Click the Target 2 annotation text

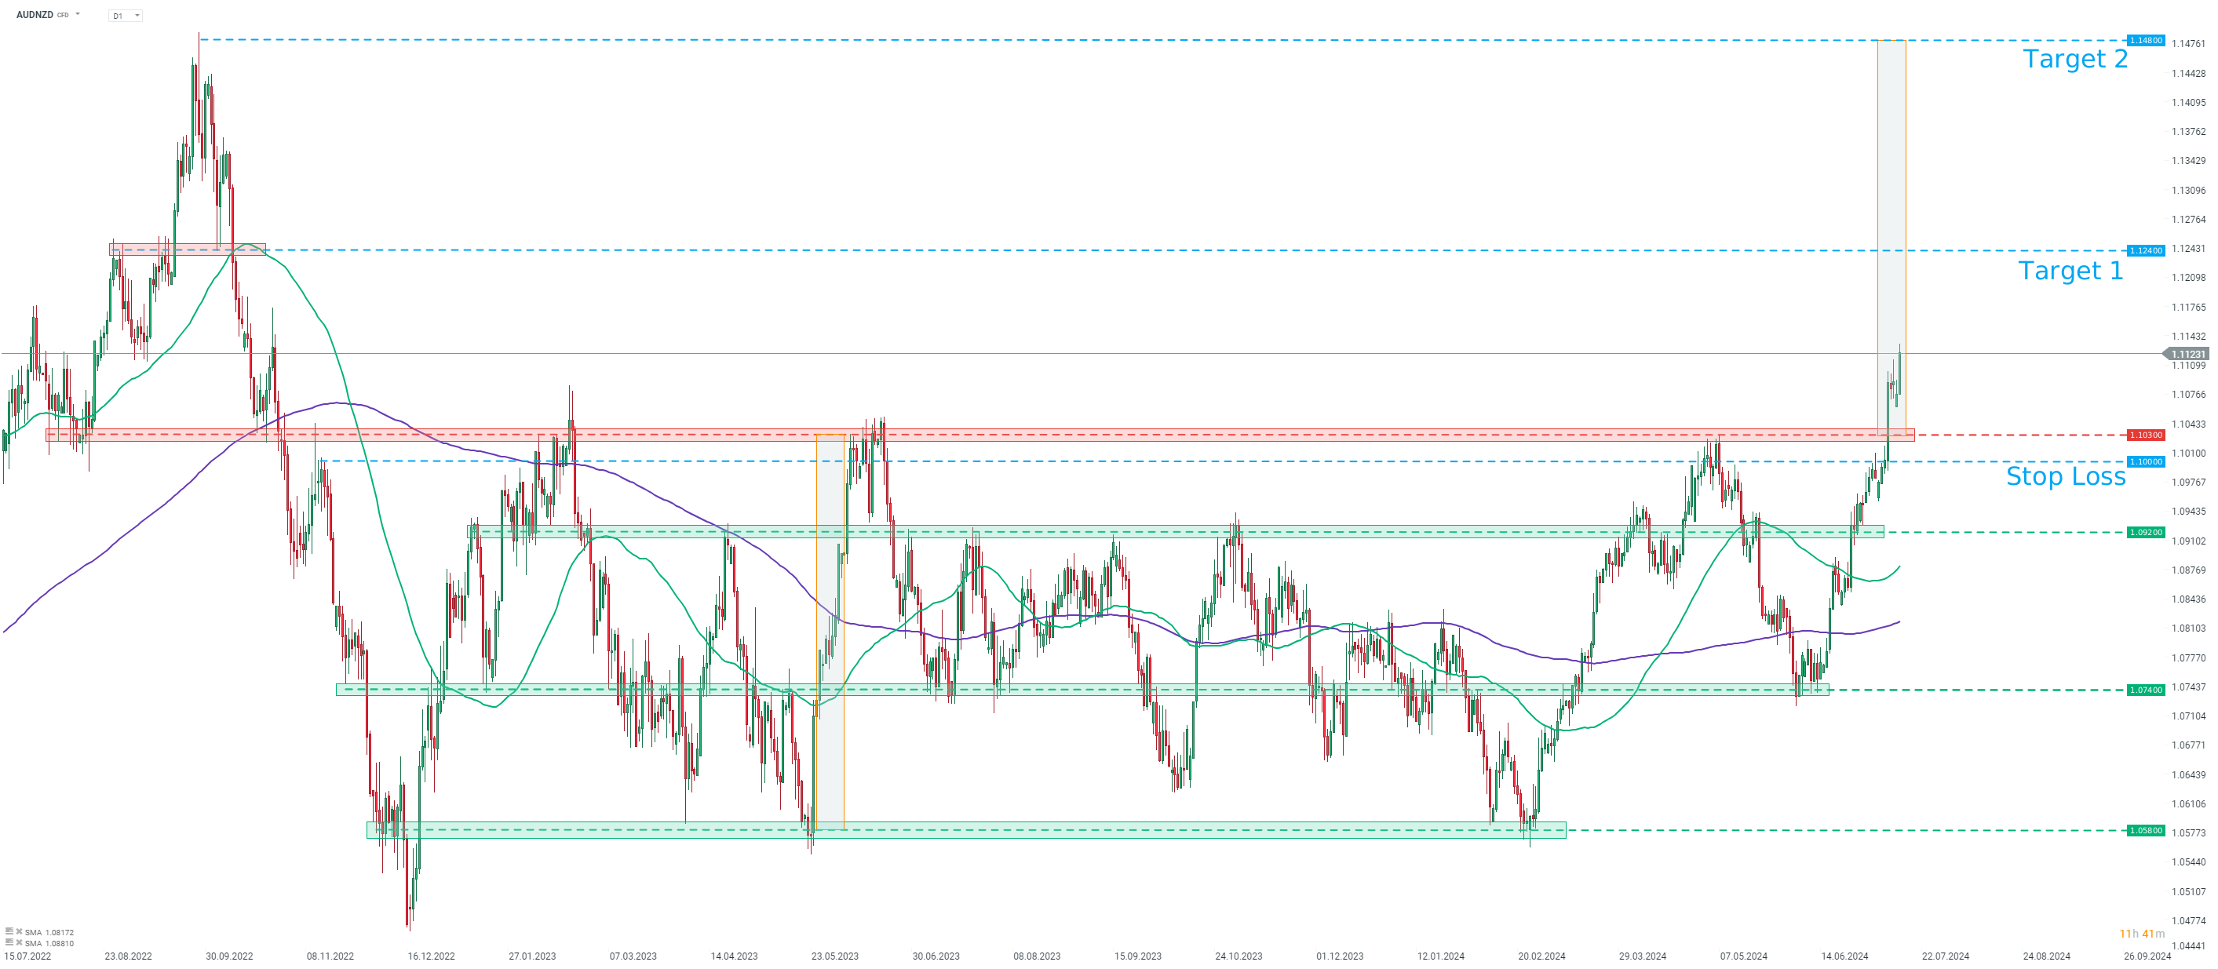point(2076,60)
